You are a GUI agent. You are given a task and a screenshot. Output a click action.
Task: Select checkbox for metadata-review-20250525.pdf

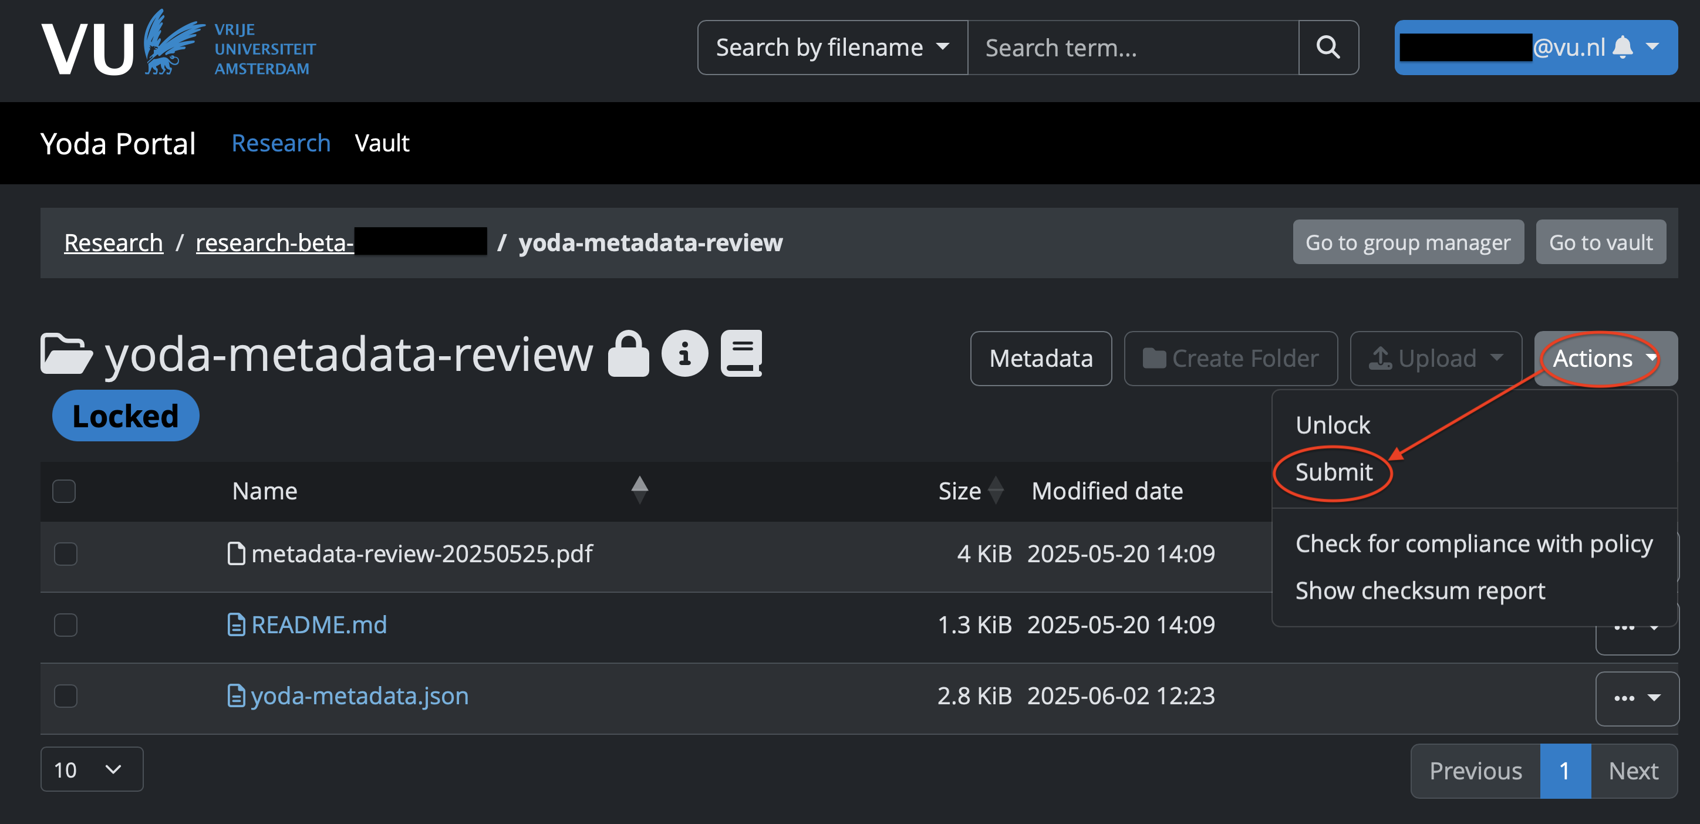[x=65, y=553]
